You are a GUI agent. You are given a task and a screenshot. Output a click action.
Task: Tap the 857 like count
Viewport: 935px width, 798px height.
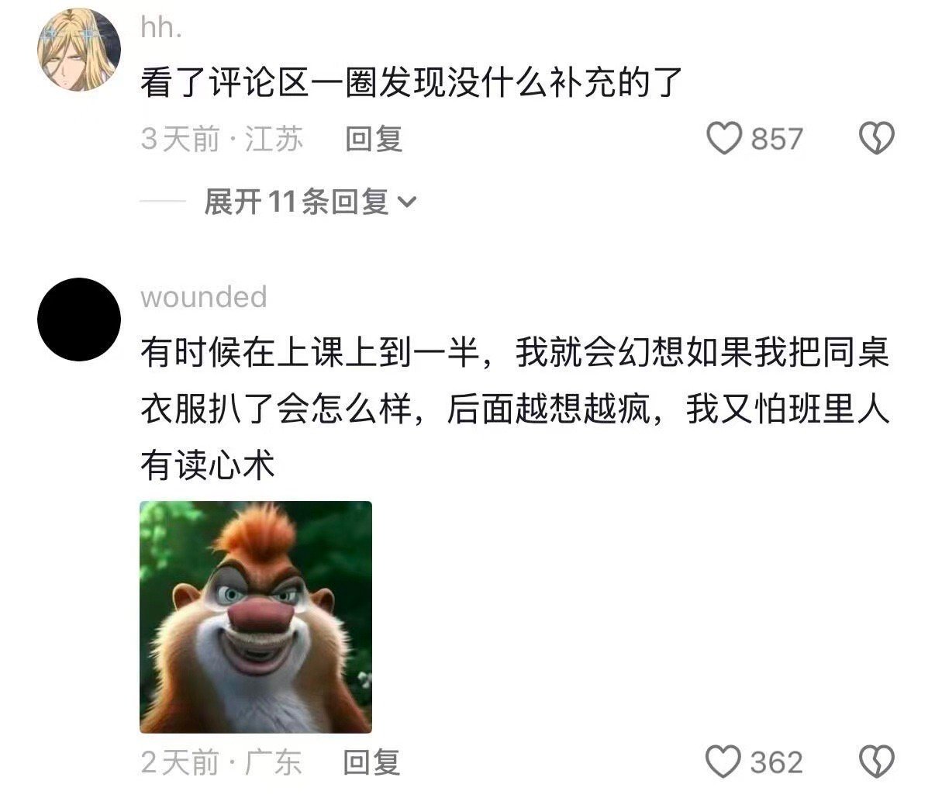point(777,140)
